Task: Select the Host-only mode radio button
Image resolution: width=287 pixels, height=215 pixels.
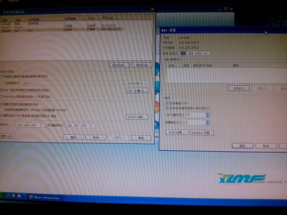Action: point(2,97)
